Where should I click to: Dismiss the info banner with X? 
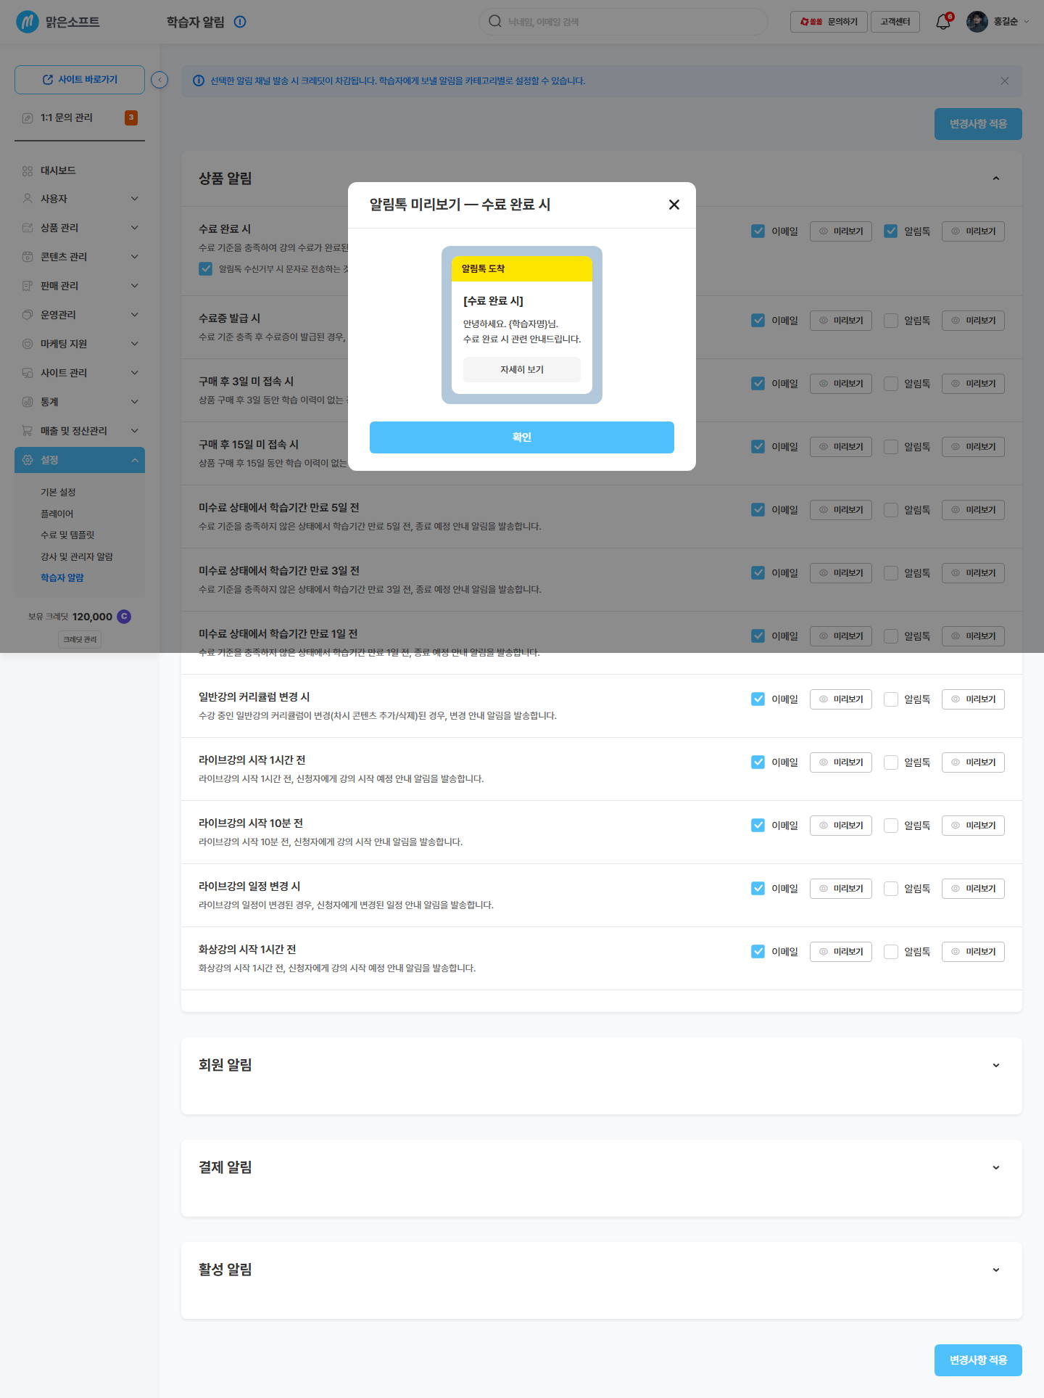pos(1005,81)
